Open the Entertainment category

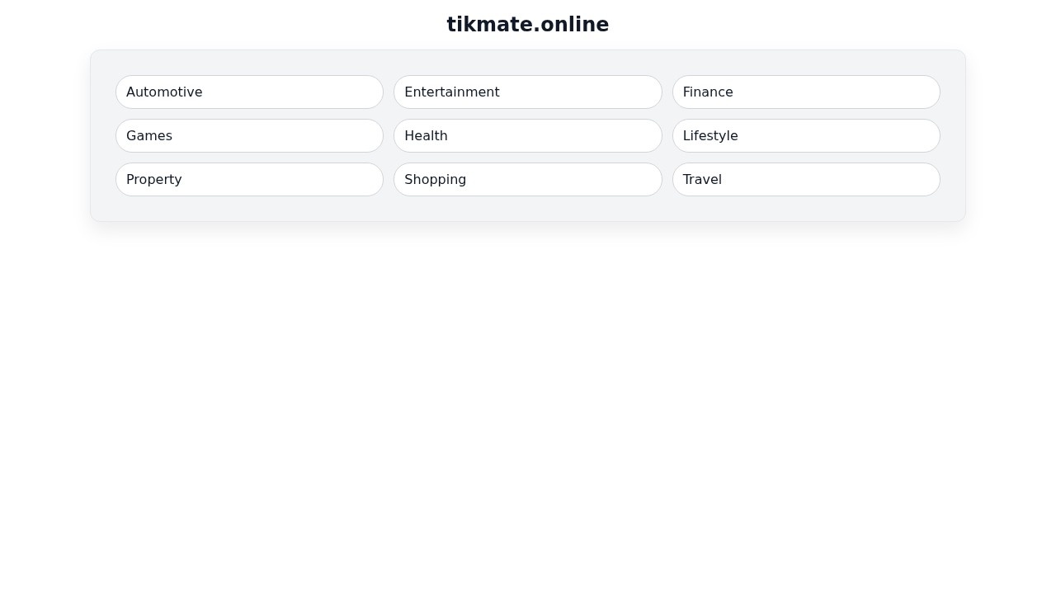(528, 92)
